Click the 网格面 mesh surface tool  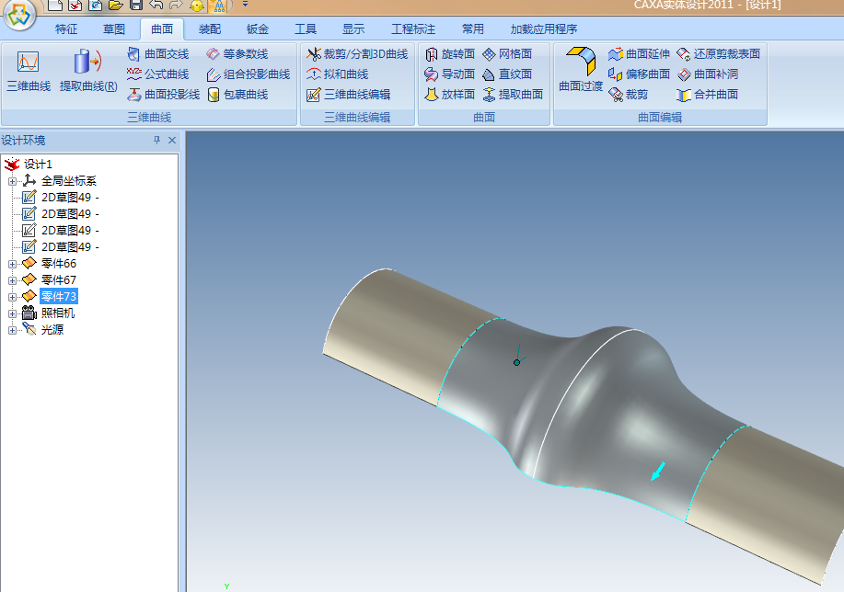[506, 54]
